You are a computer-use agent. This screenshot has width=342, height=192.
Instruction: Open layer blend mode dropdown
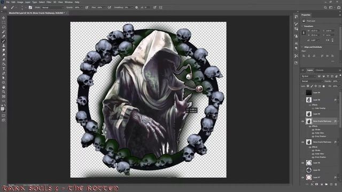click(x=312, y=81)
